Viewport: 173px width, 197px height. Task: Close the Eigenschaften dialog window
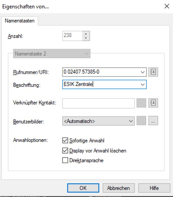pos(165,6)
